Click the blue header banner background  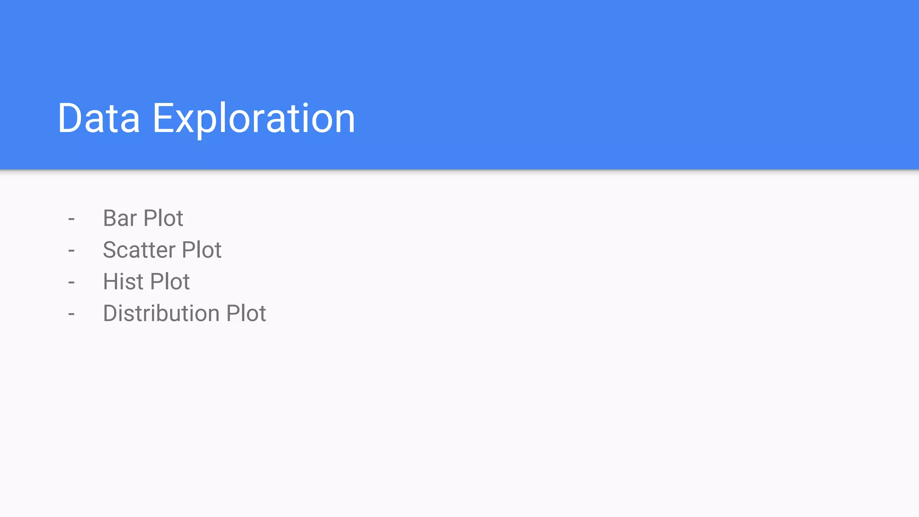coord(628,81)
